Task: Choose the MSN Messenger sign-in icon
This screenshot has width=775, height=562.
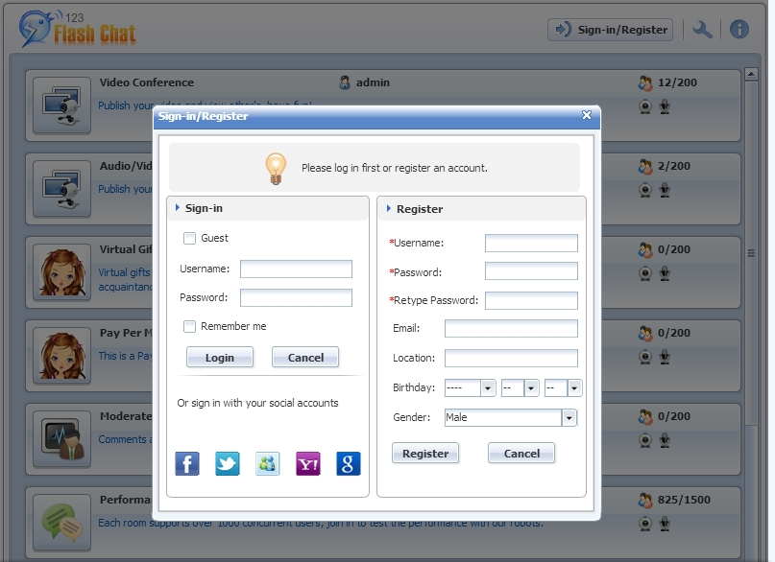Action: tap(268, 464)
